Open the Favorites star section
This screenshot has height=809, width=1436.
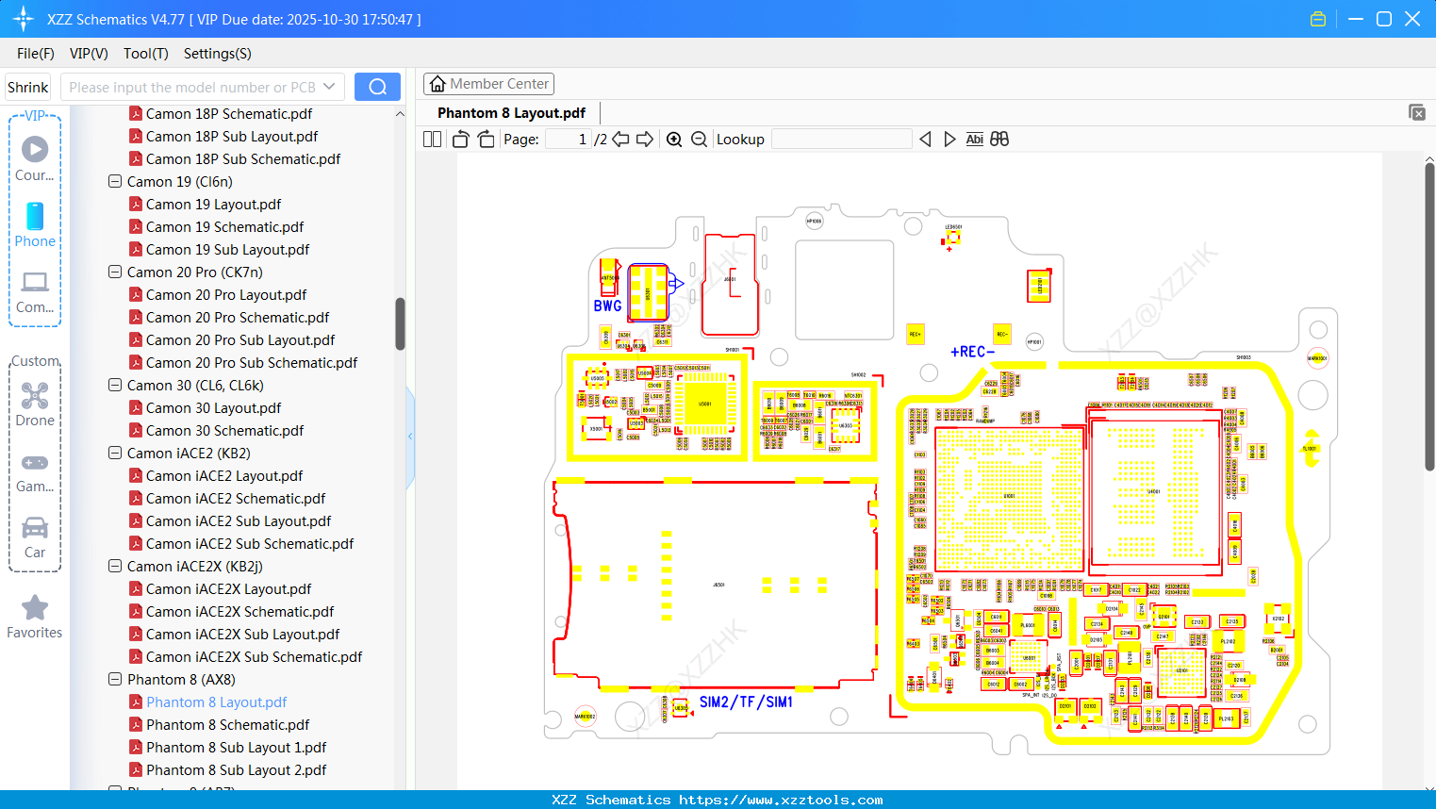(35, 617)
